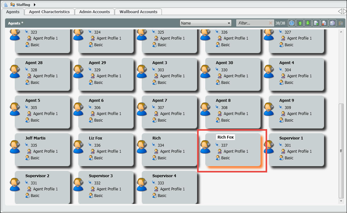347x213 pixels.
Task: Switch to the Agent Characteristics tab
Action: 49,12
